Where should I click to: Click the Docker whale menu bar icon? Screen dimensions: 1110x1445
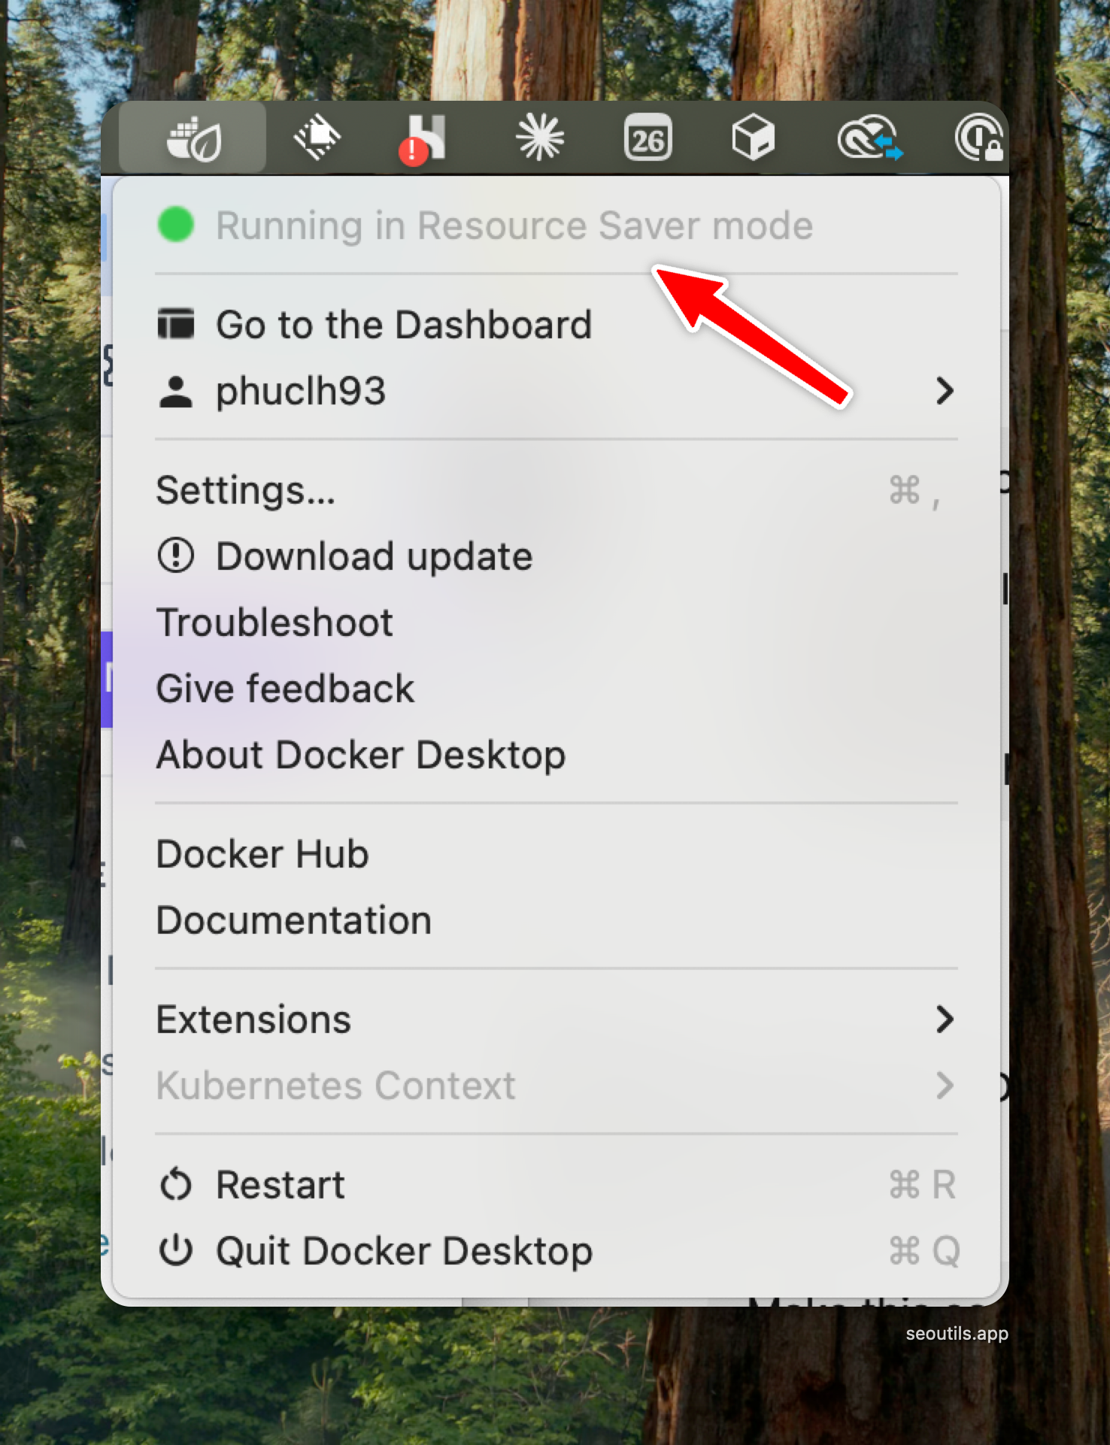[x=193, y=139]
